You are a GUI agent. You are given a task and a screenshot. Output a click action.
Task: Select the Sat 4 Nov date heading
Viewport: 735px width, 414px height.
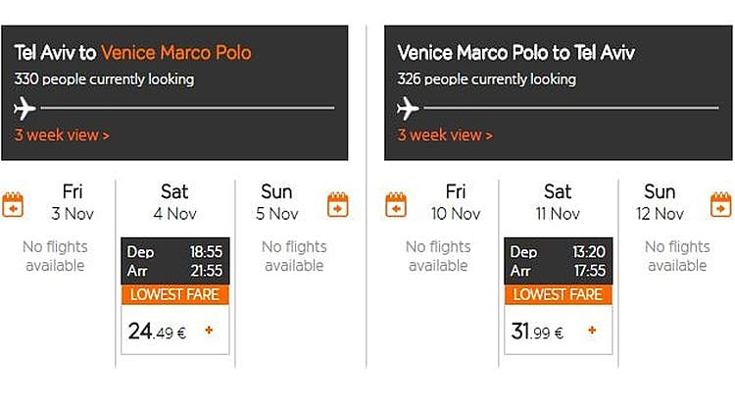[174, 202]
